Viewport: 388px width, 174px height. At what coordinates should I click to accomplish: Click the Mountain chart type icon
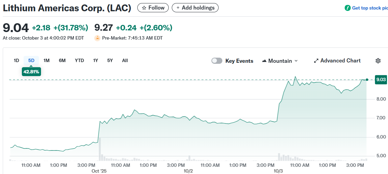(264, 61)
